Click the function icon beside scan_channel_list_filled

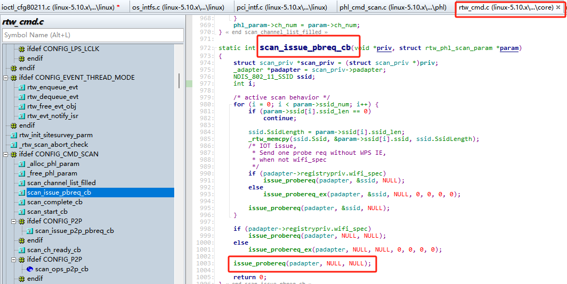coord(22,183)
